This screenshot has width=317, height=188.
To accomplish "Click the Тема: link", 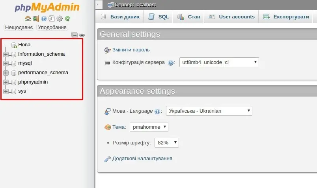I will (119, 127).
